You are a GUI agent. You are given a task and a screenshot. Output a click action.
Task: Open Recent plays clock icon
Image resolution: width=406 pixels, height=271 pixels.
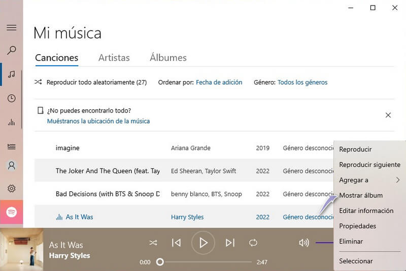pyautogui.click(x=11, y=98)
